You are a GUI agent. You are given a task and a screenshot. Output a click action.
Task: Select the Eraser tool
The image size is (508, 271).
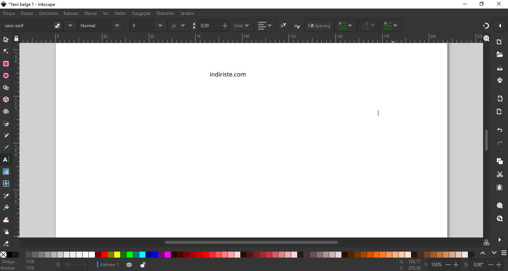(x=6, y=243)
